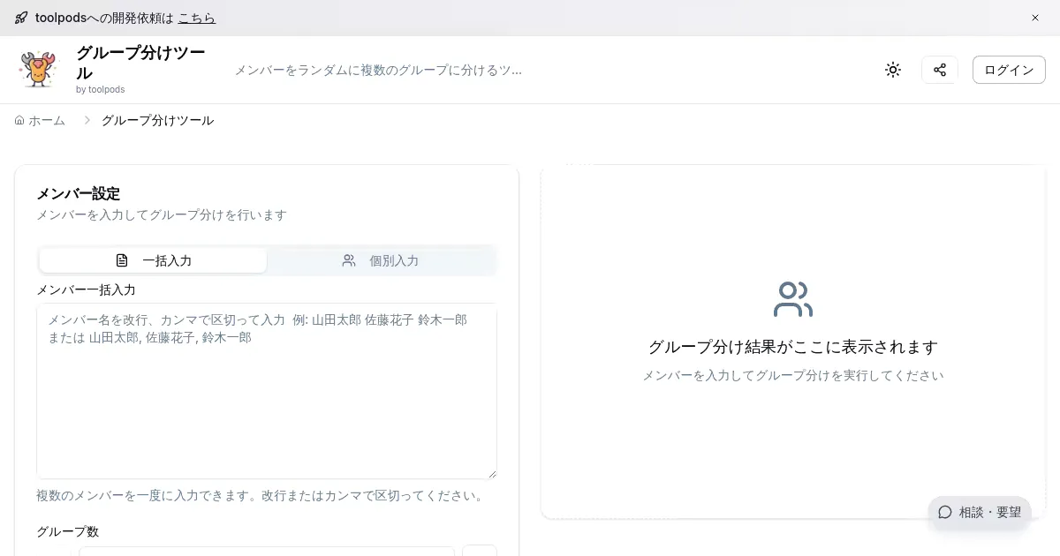Open the こちら development request link

(196, 18)
